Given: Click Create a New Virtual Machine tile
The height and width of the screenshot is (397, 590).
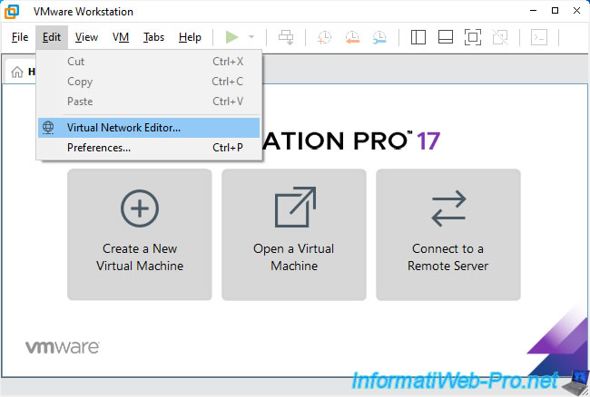Looking at the screenshot, I should point(140,235).
